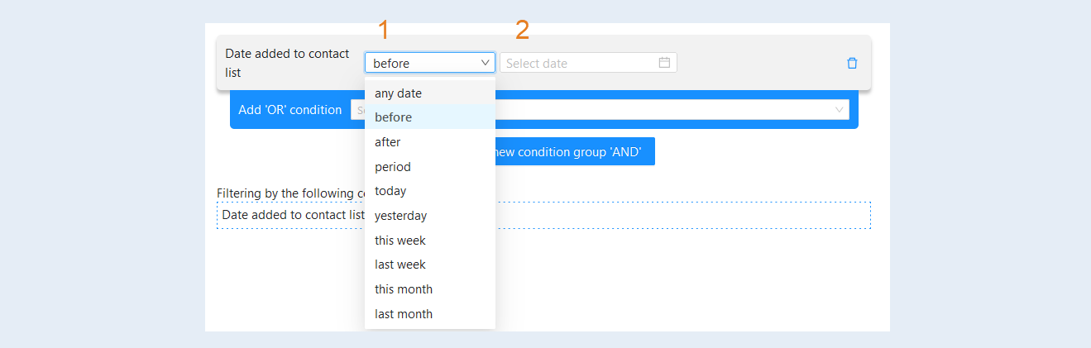Click the Add 'OR' condition search field

[600, 110]
